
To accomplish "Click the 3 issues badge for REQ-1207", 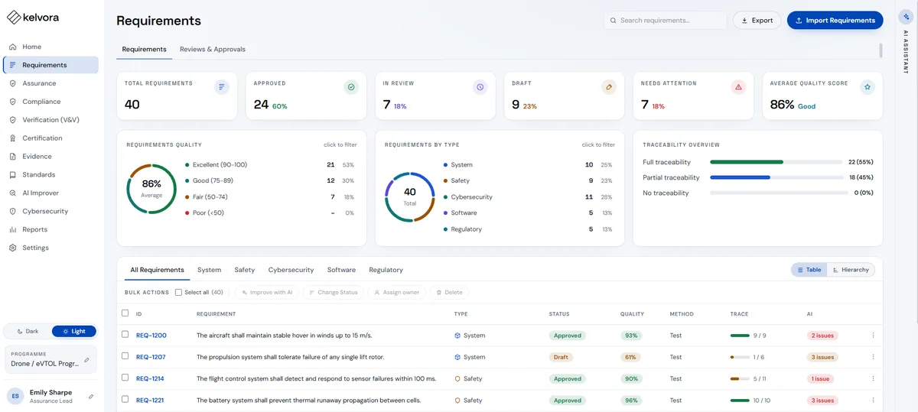I will tap(822, 357).
